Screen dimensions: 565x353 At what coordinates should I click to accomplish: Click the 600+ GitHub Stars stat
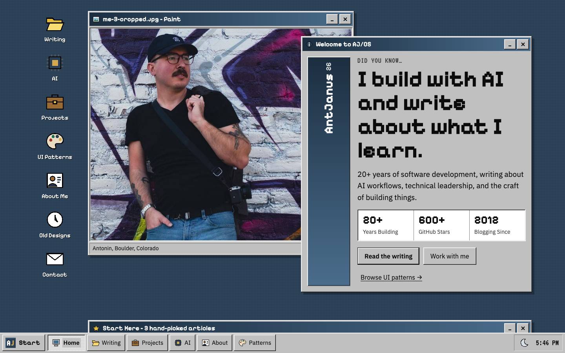coord(441,226)
